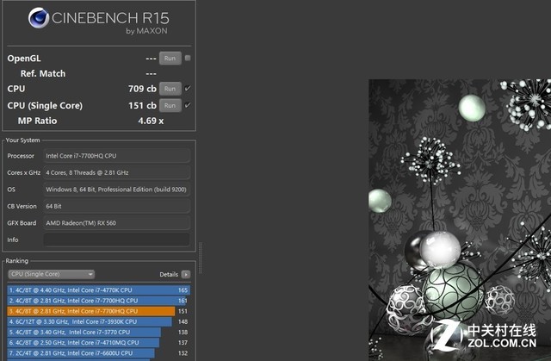Click the Ref. Match label
Image resolution: width=551 pixels, height=361 pixels.
click(43, 73)
